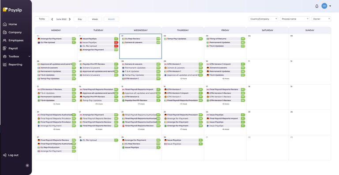Show more events on the 13th
339x175 pixels.
click(56, 104)
